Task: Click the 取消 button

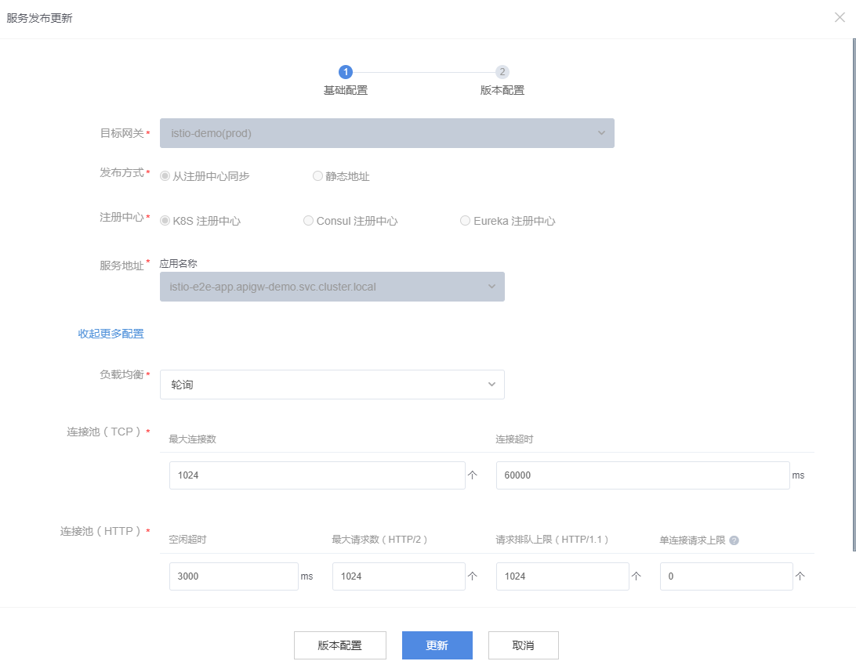Action: (523, 645)
